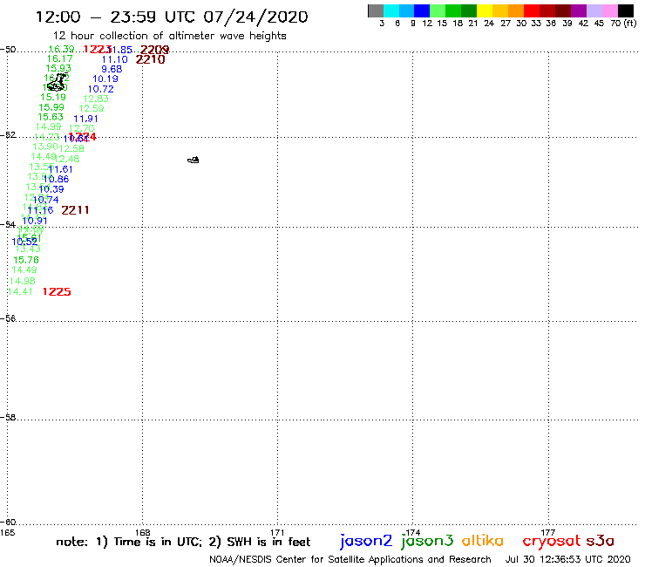645x567 pixels.
Task: Click the light green wave height 14.41
Action: (20, 292)
